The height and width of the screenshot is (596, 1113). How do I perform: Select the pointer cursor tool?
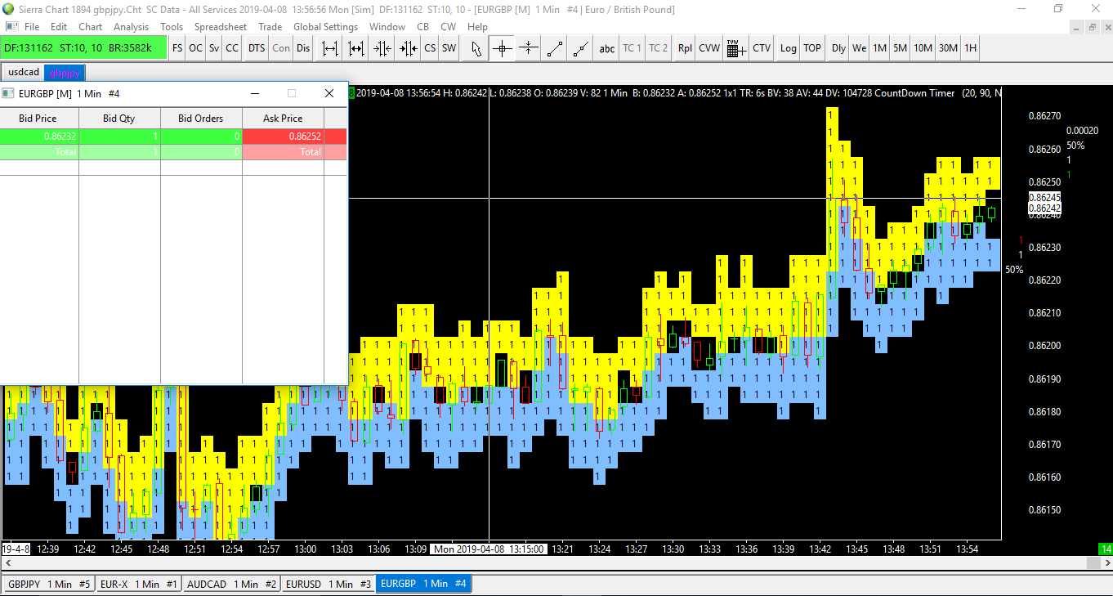pos(476,48)
